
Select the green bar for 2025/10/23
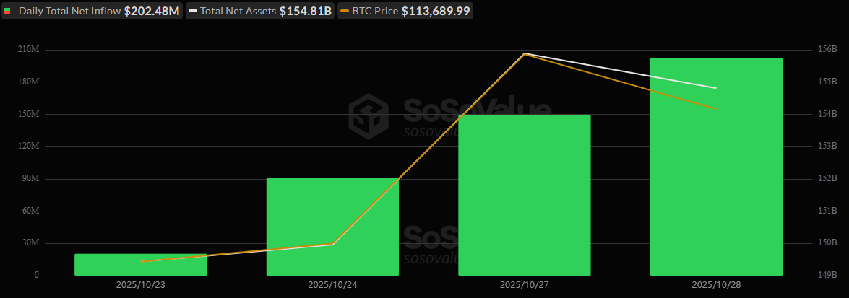click(141, 265)
